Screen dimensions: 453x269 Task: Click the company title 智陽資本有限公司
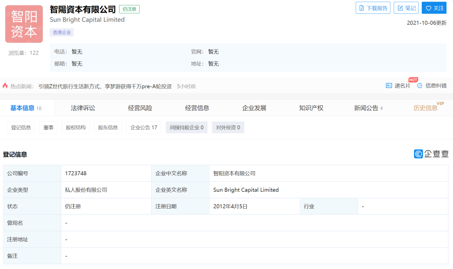click(x=83, y=10)
